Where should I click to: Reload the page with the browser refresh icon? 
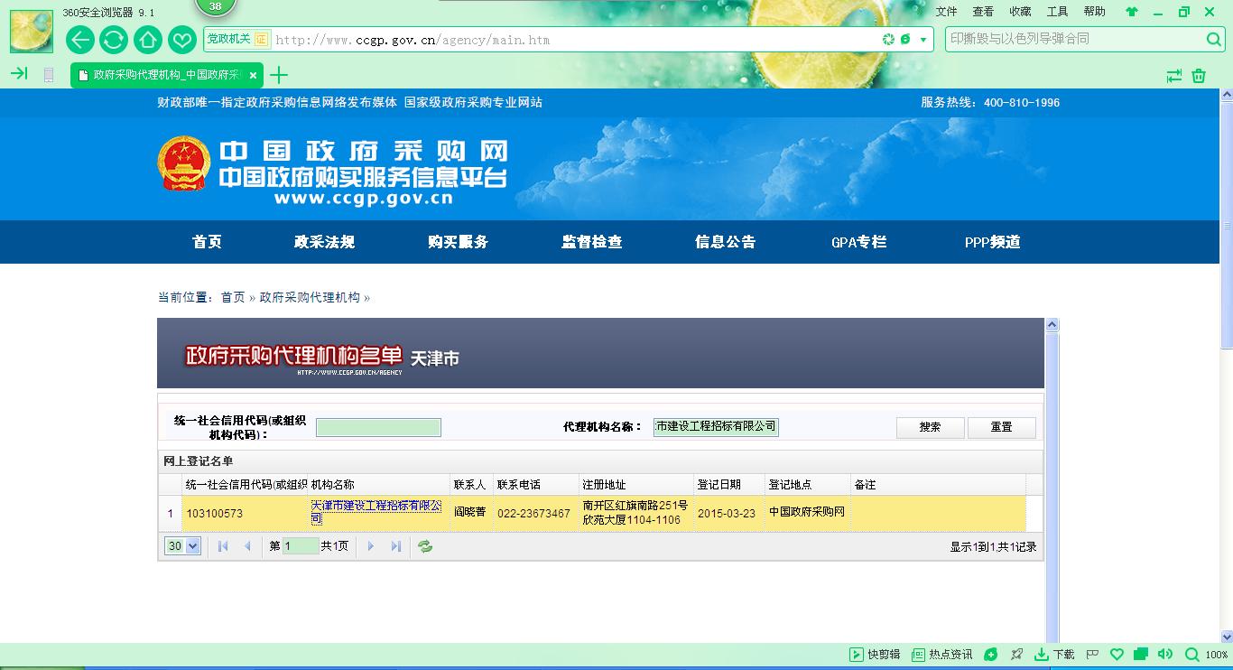114,40
